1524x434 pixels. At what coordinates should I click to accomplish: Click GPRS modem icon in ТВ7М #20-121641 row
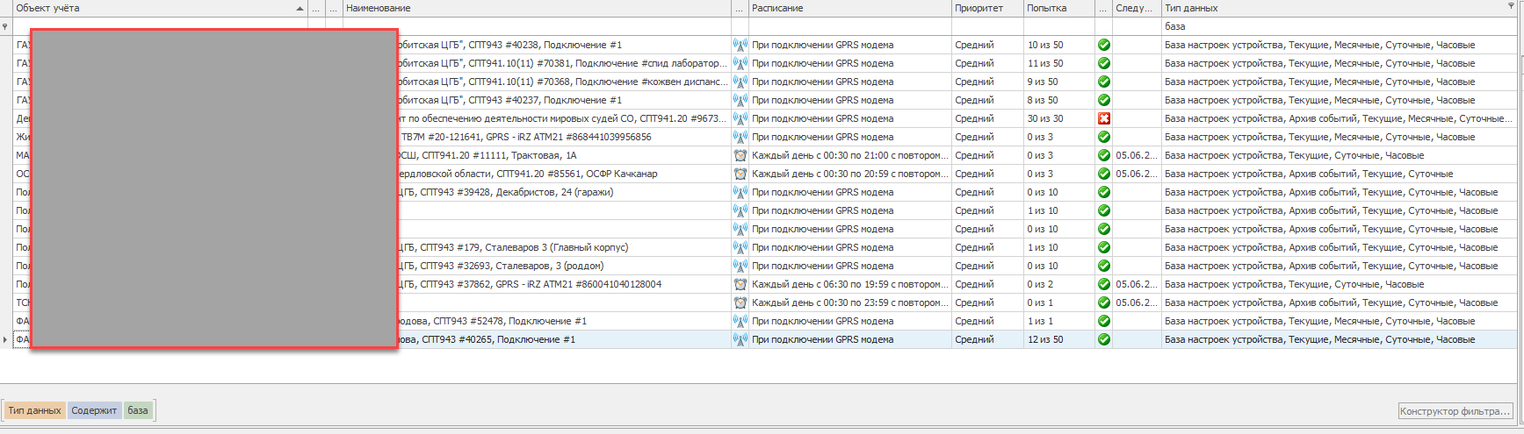740,137
